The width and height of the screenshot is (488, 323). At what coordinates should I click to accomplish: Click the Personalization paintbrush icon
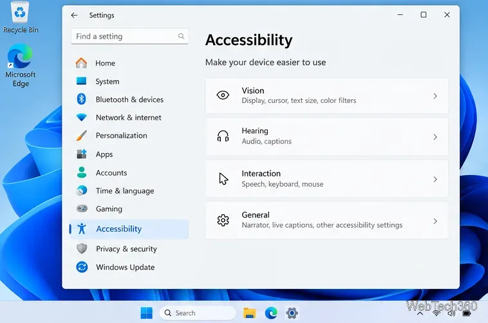click(x=82, y=136)
